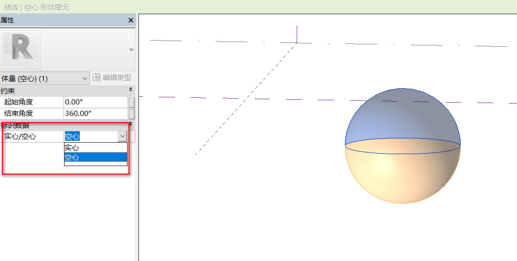
Task: Collapse the 约束 section
Action: pos(130,90)
